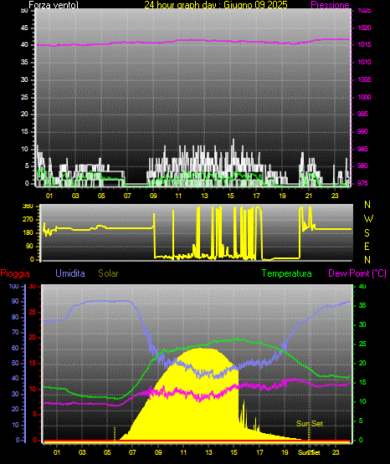Click the '24 hour graph day' date title
390x464 pixels.
pos(216,5)
